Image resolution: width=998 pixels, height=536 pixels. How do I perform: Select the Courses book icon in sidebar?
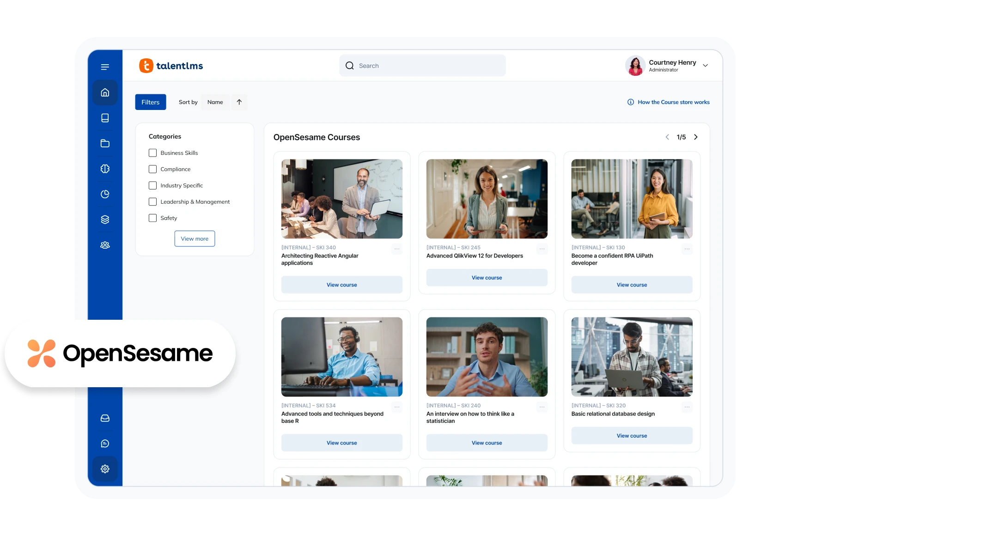pos(105,118)
